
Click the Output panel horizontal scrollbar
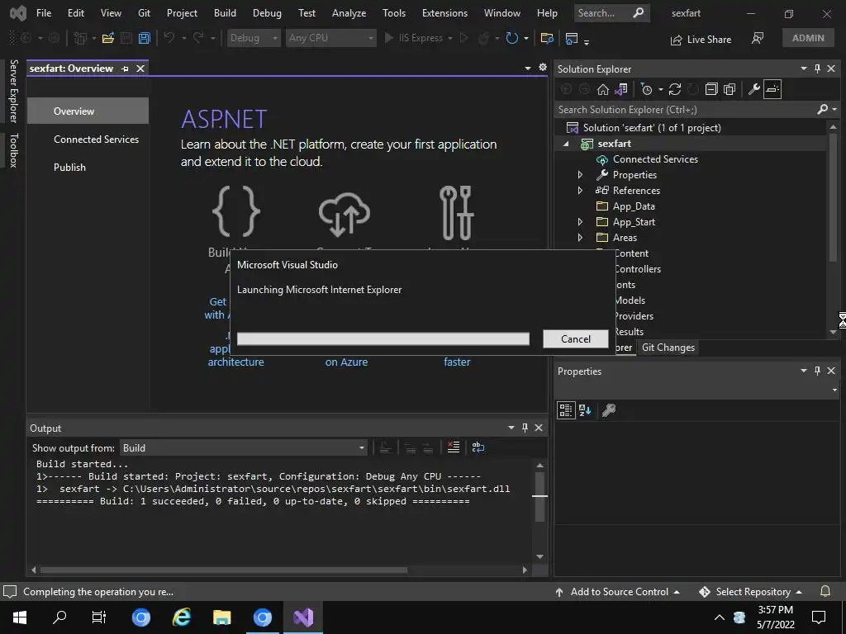[223, 570]
